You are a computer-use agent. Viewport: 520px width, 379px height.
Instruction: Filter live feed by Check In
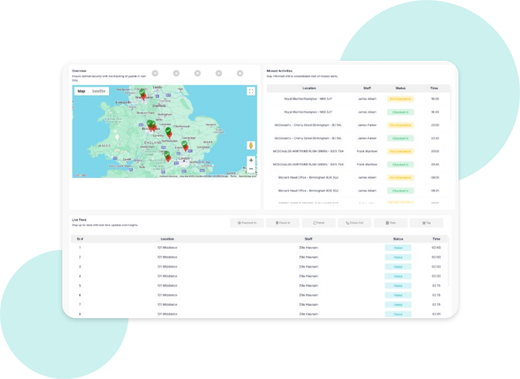coord(282,223)
